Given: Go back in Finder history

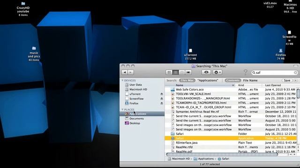Looking at the screenshot, I should click(125, 72).
